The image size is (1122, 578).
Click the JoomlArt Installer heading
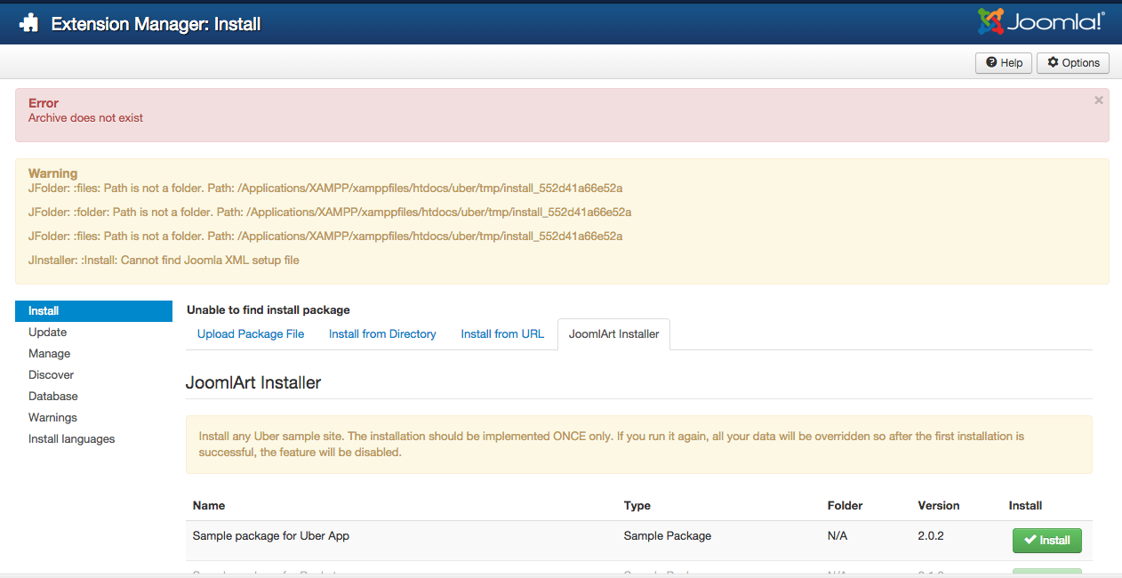[253, 383]
